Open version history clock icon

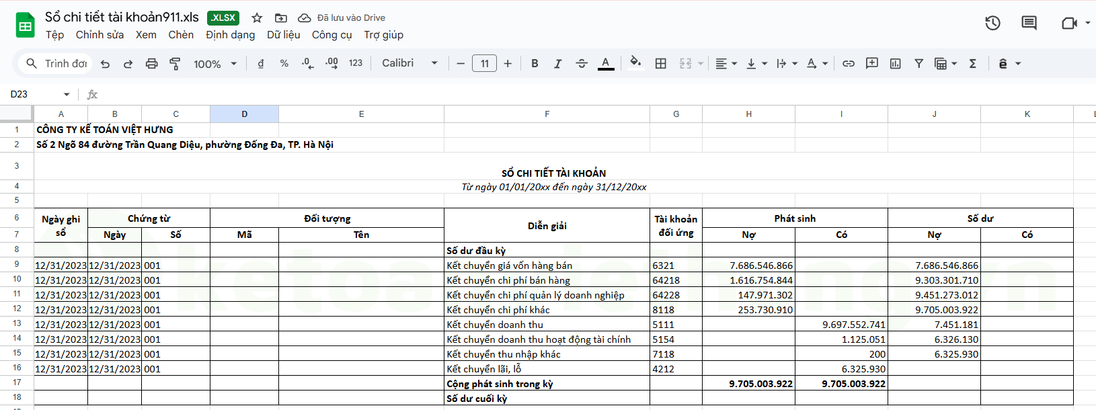992,24
